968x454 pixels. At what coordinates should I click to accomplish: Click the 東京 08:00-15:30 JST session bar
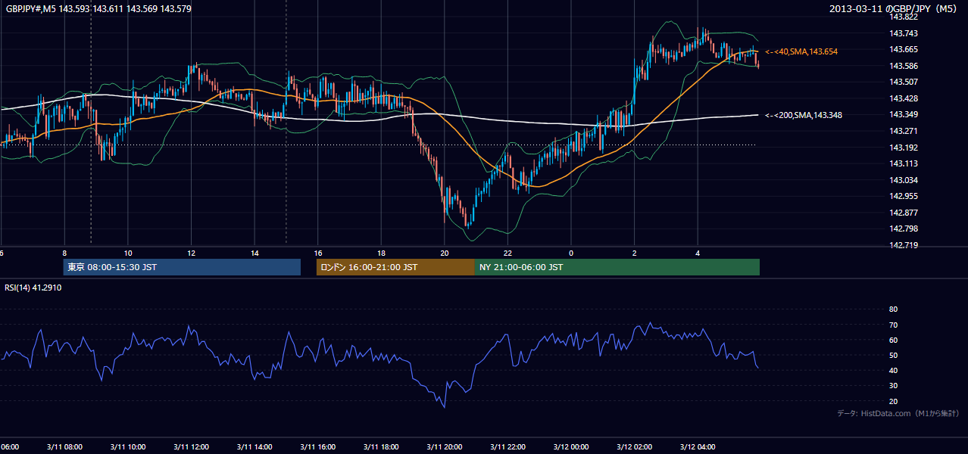click(182, 267)
